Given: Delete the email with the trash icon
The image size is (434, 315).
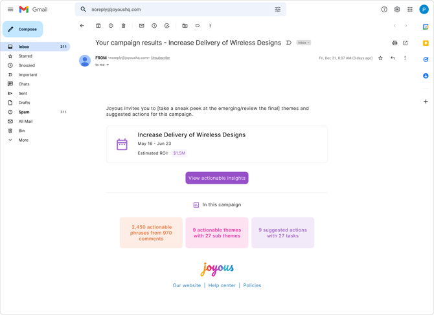Looking at the screenshot, I should [x=124, y=26].
